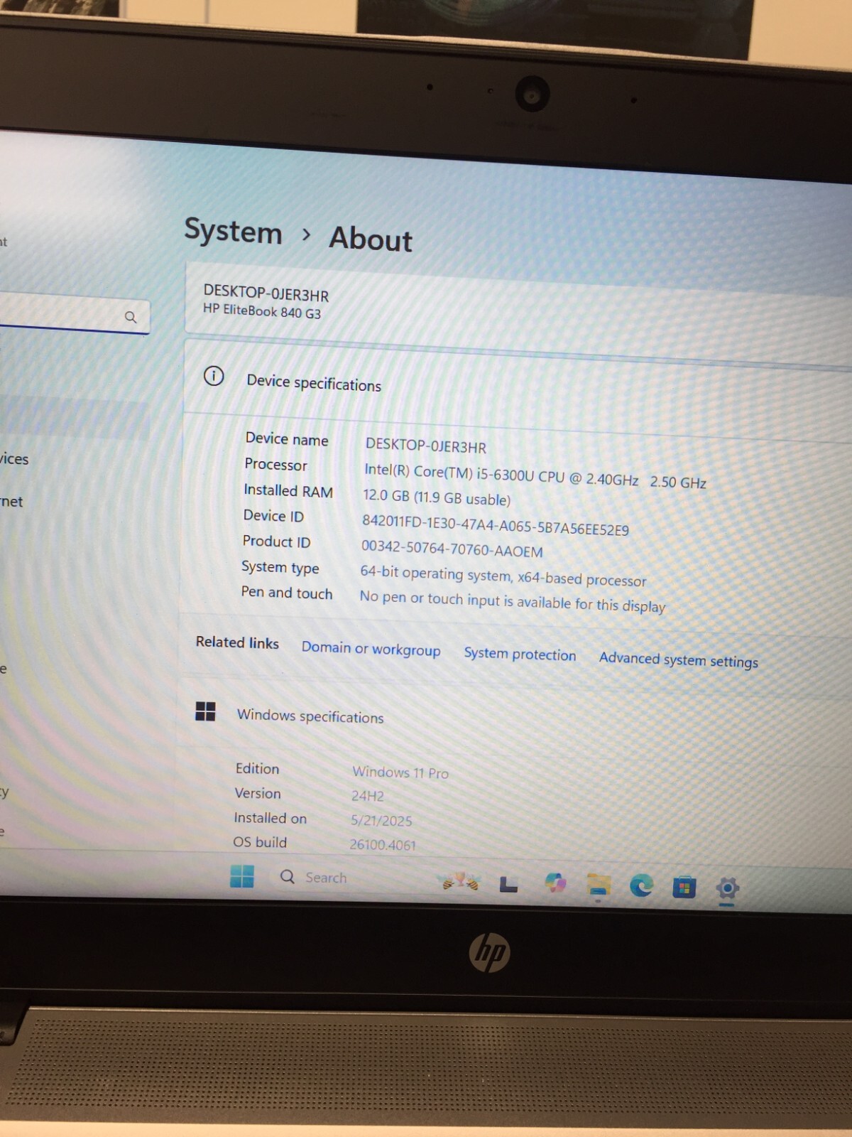Click the System type label
The width and height of the screenshot is (852, 1137).
pyautogui.click(x=280, y=567)
